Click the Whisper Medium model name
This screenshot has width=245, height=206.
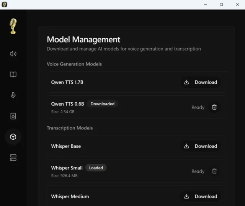point(70,196)
